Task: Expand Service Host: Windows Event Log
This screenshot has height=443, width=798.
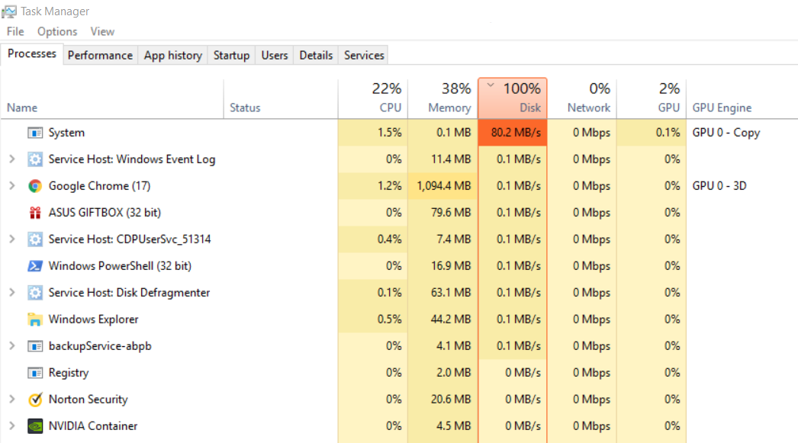Action: click(x=12, y=159)
